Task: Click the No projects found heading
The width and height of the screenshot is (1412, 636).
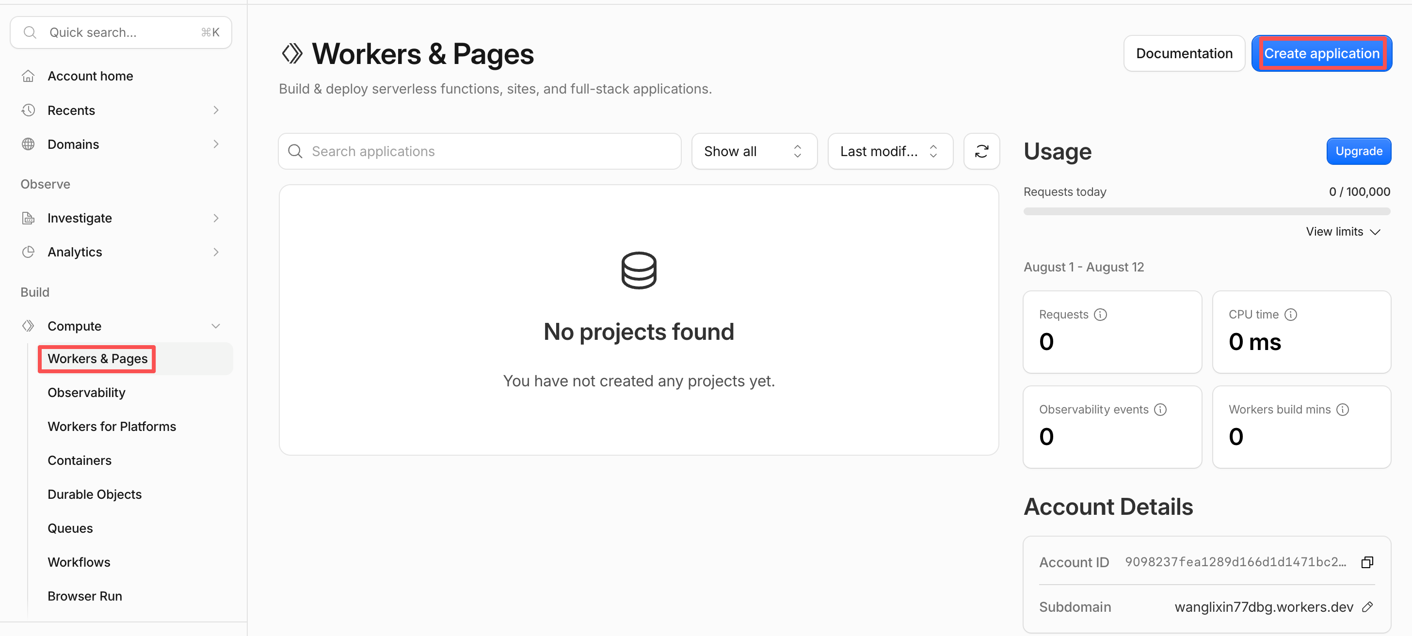Action: pyautogui.click(x=639, y=332)
